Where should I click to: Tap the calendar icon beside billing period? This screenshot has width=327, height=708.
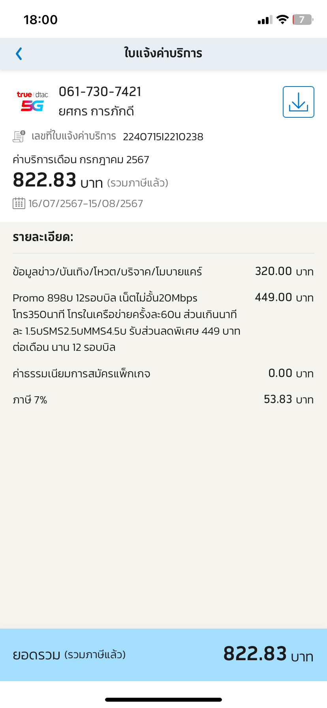tap(19, 203)
